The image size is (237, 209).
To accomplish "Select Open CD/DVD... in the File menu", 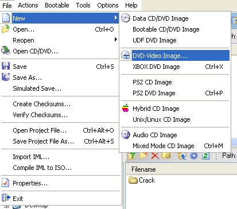I will [x=60, y=51].
